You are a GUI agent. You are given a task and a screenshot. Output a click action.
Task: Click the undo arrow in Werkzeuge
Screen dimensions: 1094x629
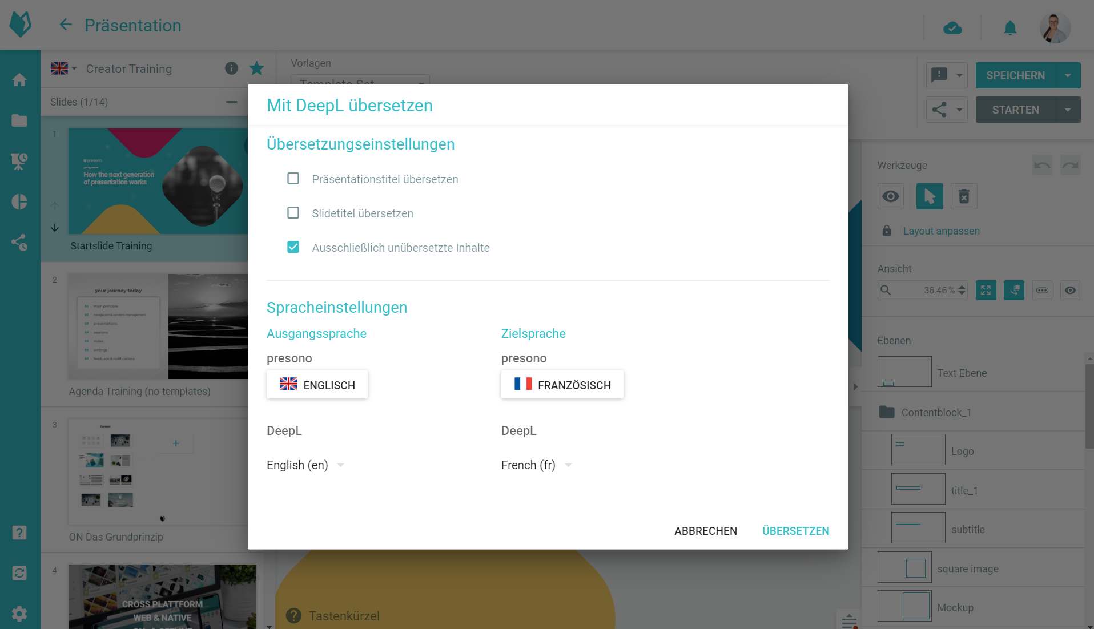[x=1042, y=166]
